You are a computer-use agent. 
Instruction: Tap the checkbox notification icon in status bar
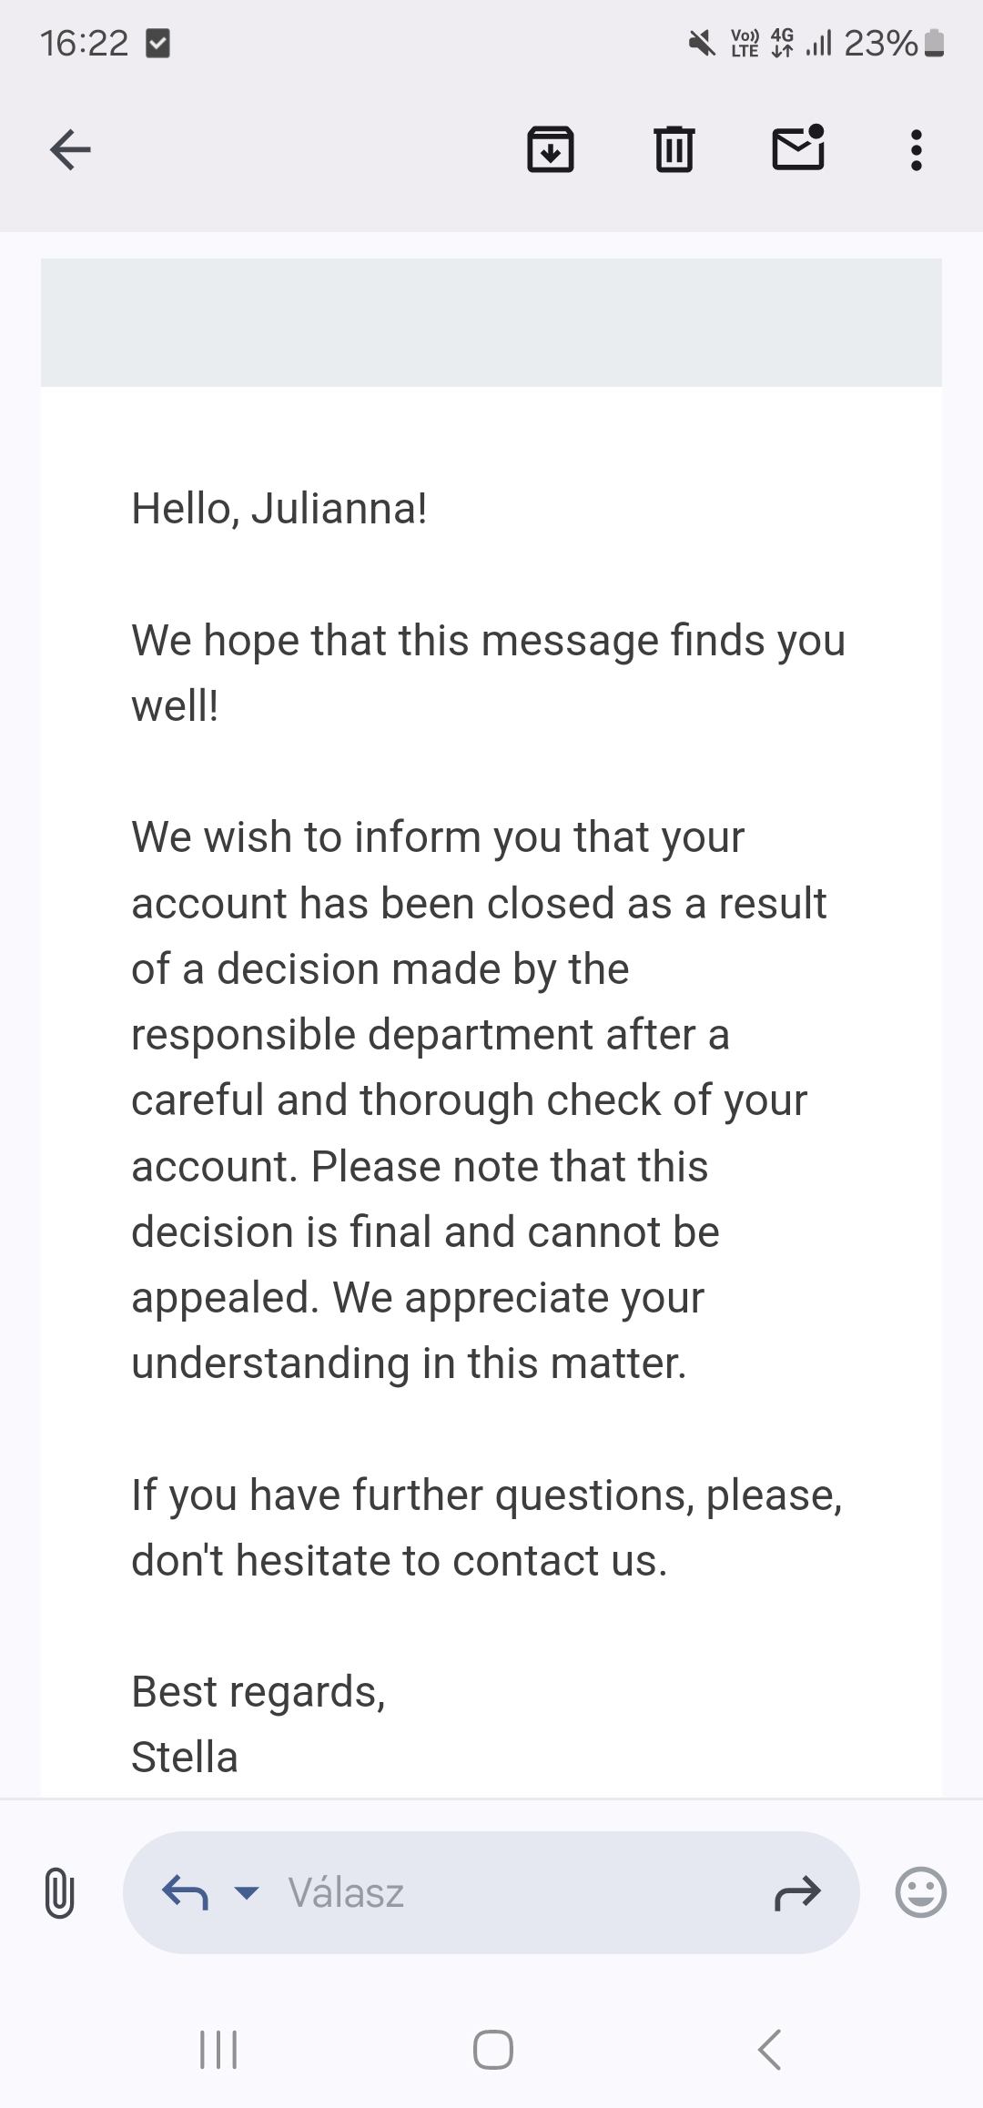[x=157, y=43]
